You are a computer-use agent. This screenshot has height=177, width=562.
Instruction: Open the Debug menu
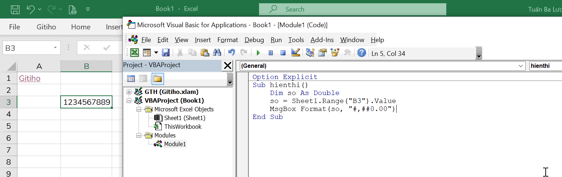[254, 40]
